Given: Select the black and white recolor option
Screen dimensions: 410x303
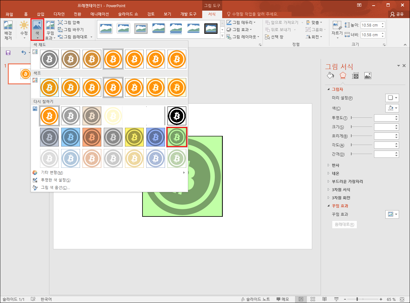Looking at the screenshot, I should tap(177, 116).
